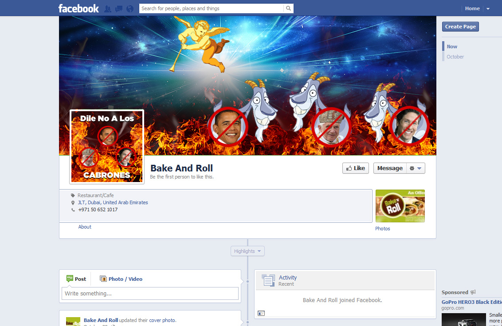Open the Bake'n Roll photos thumbnail
This screenshot has width=502, height=326.
tap(400, 206)
